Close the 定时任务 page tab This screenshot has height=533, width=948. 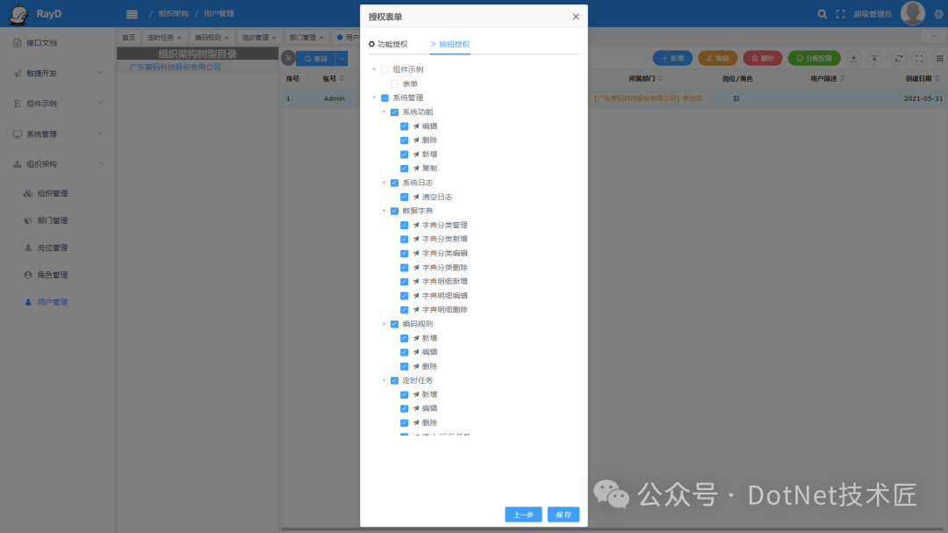tap(179, 38)
